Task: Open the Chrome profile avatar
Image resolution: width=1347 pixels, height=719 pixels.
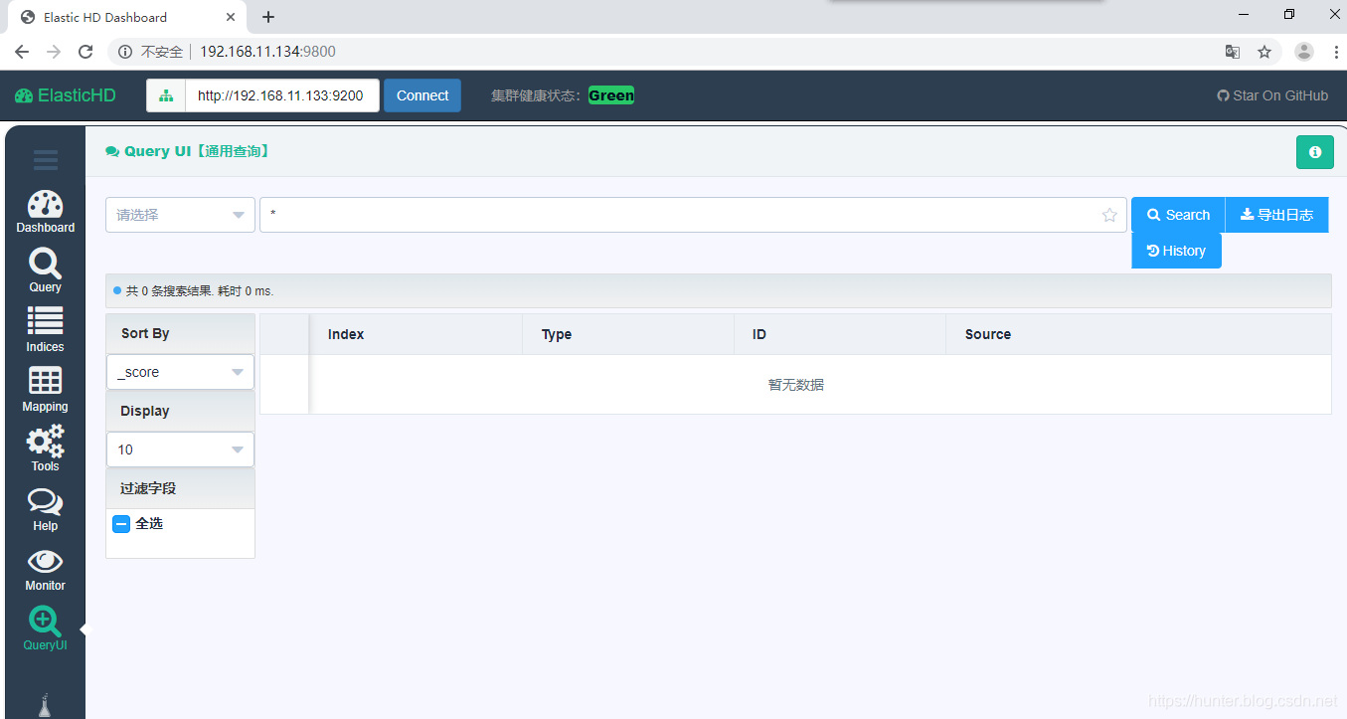Action: pyautogui.click(x=1304, y=52)
